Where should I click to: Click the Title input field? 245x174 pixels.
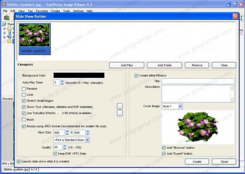pos(198,81)
